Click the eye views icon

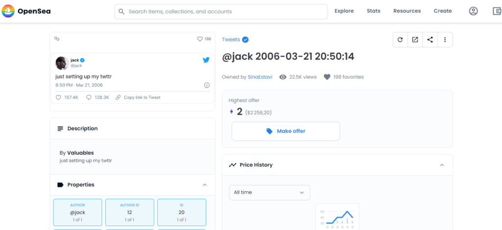tap(283, 77)
